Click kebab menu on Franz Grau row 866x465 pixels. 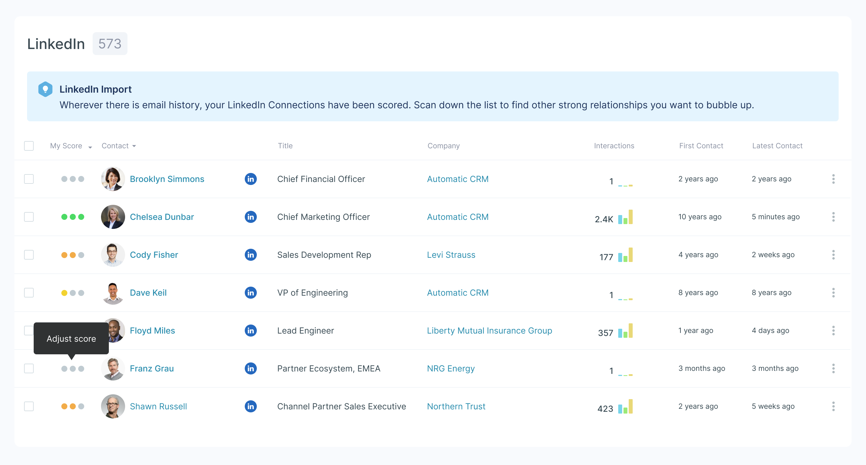click(833, 368)
